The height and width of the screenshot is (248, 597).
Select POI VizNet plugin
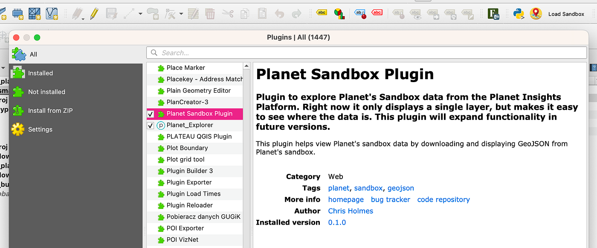click(x=195, y=240)
